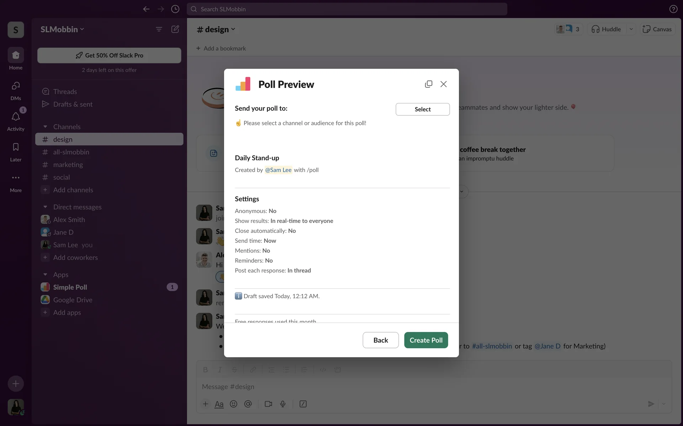Open the Simple Poll app item
683x426 pixels.
[x=70, y=287]
